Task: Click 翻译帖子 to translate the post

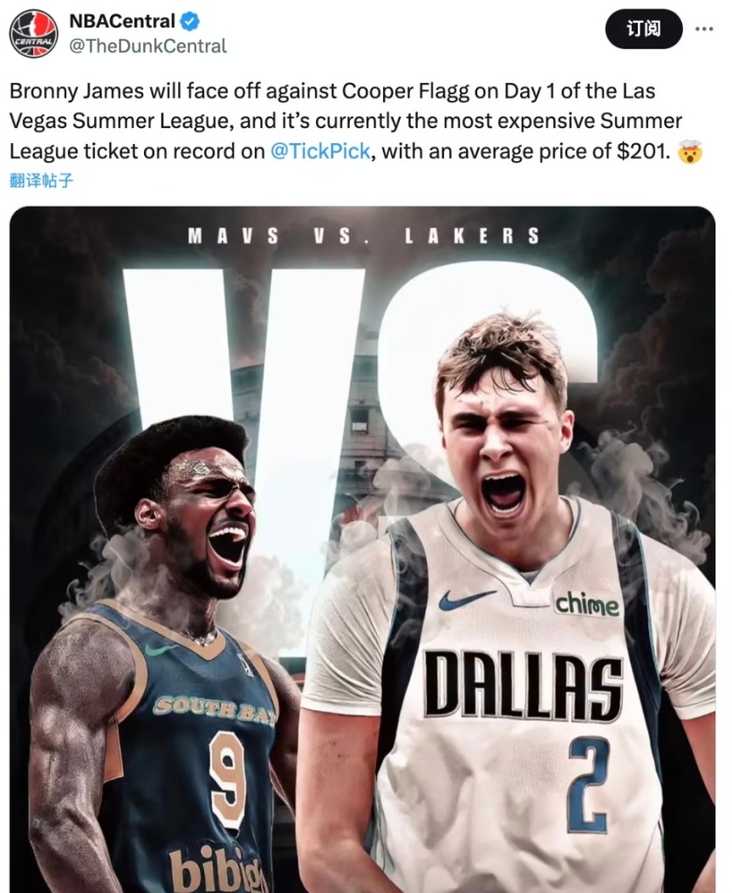Action: [x=42, y=181]
